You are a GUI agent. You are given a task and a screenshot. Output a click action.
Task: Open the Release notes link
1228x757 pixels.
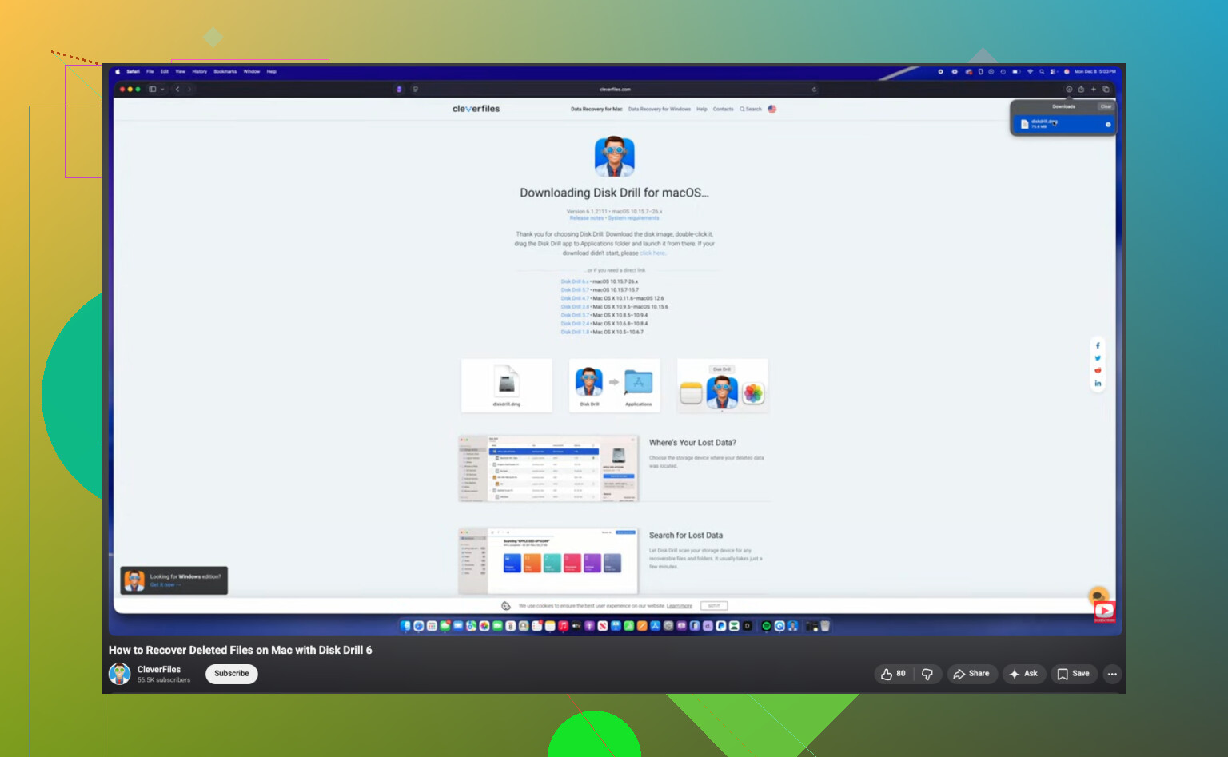pyautogui.click(x=587, y=218)
